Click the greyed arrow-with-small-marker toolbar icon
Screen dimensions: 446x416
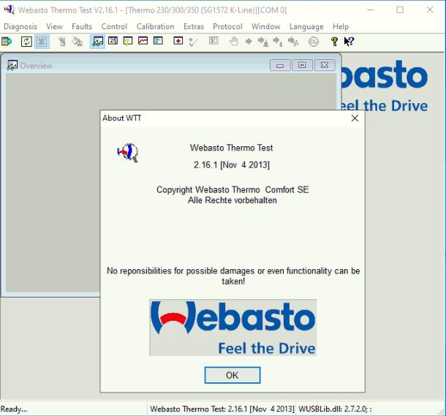click(x=278, y=42)
